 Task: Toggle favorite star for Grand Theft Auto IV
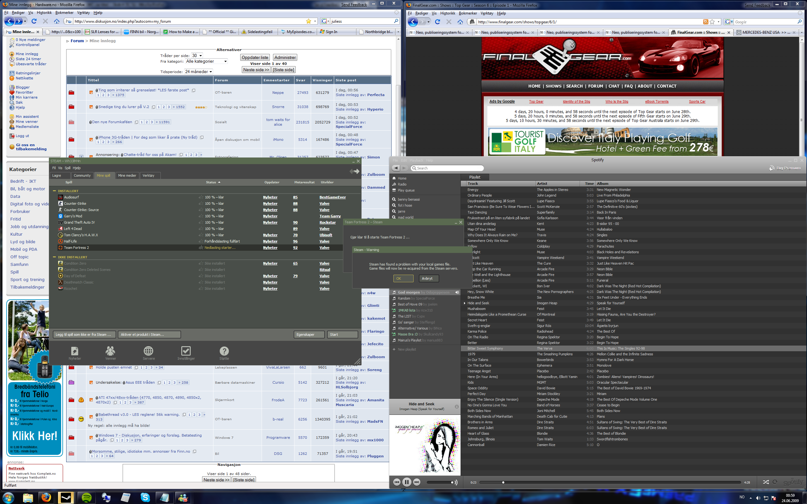pyautogui.click(x=201, y=222)
